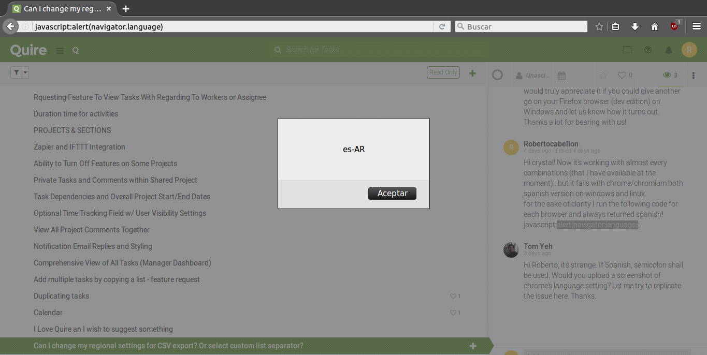Screen dimensions: 707x355
Task: Open the user avatar R in header
Action: tap(689, 50)
